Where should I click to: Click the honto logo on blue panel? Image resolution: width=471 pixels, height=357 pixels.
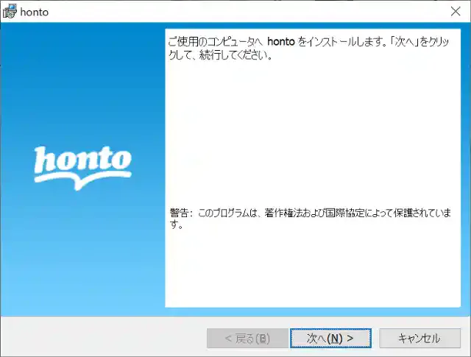coord(82,168)
